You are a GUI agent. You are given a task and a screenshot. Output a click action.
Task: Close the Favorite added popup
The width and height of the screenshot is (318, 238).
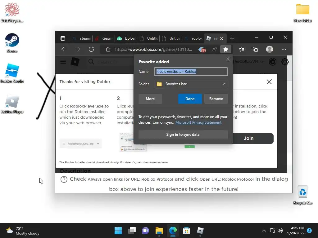228,59
